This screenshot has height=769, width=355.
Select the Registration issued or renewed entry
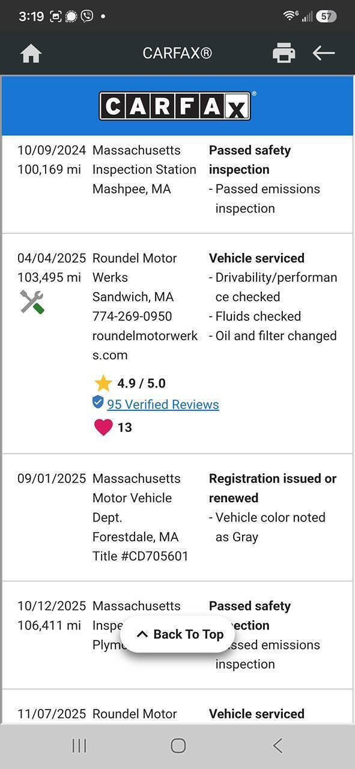point(177,517)
